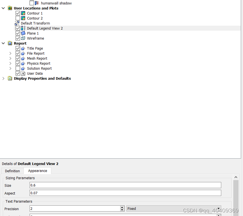Click the Contour 1 icon
243x216 pixels.
23,13
